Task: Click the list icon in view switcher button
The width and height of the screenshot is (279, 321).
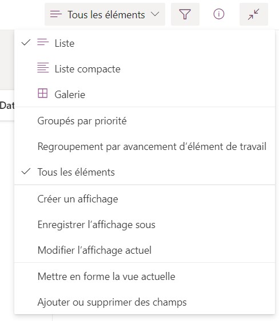Action: [x=56, y=14]
